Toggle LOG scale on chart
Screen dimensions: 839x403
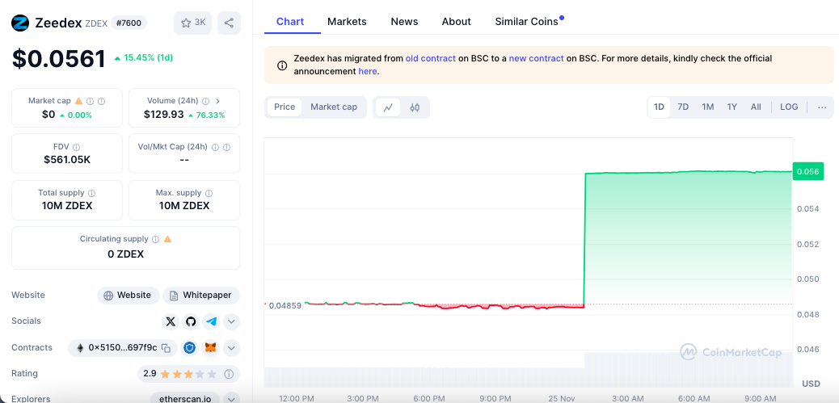pos(789,107)
